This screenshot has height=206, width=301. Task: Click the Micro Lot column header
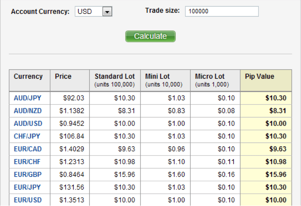pyautogui.click(x=210, y=76)
